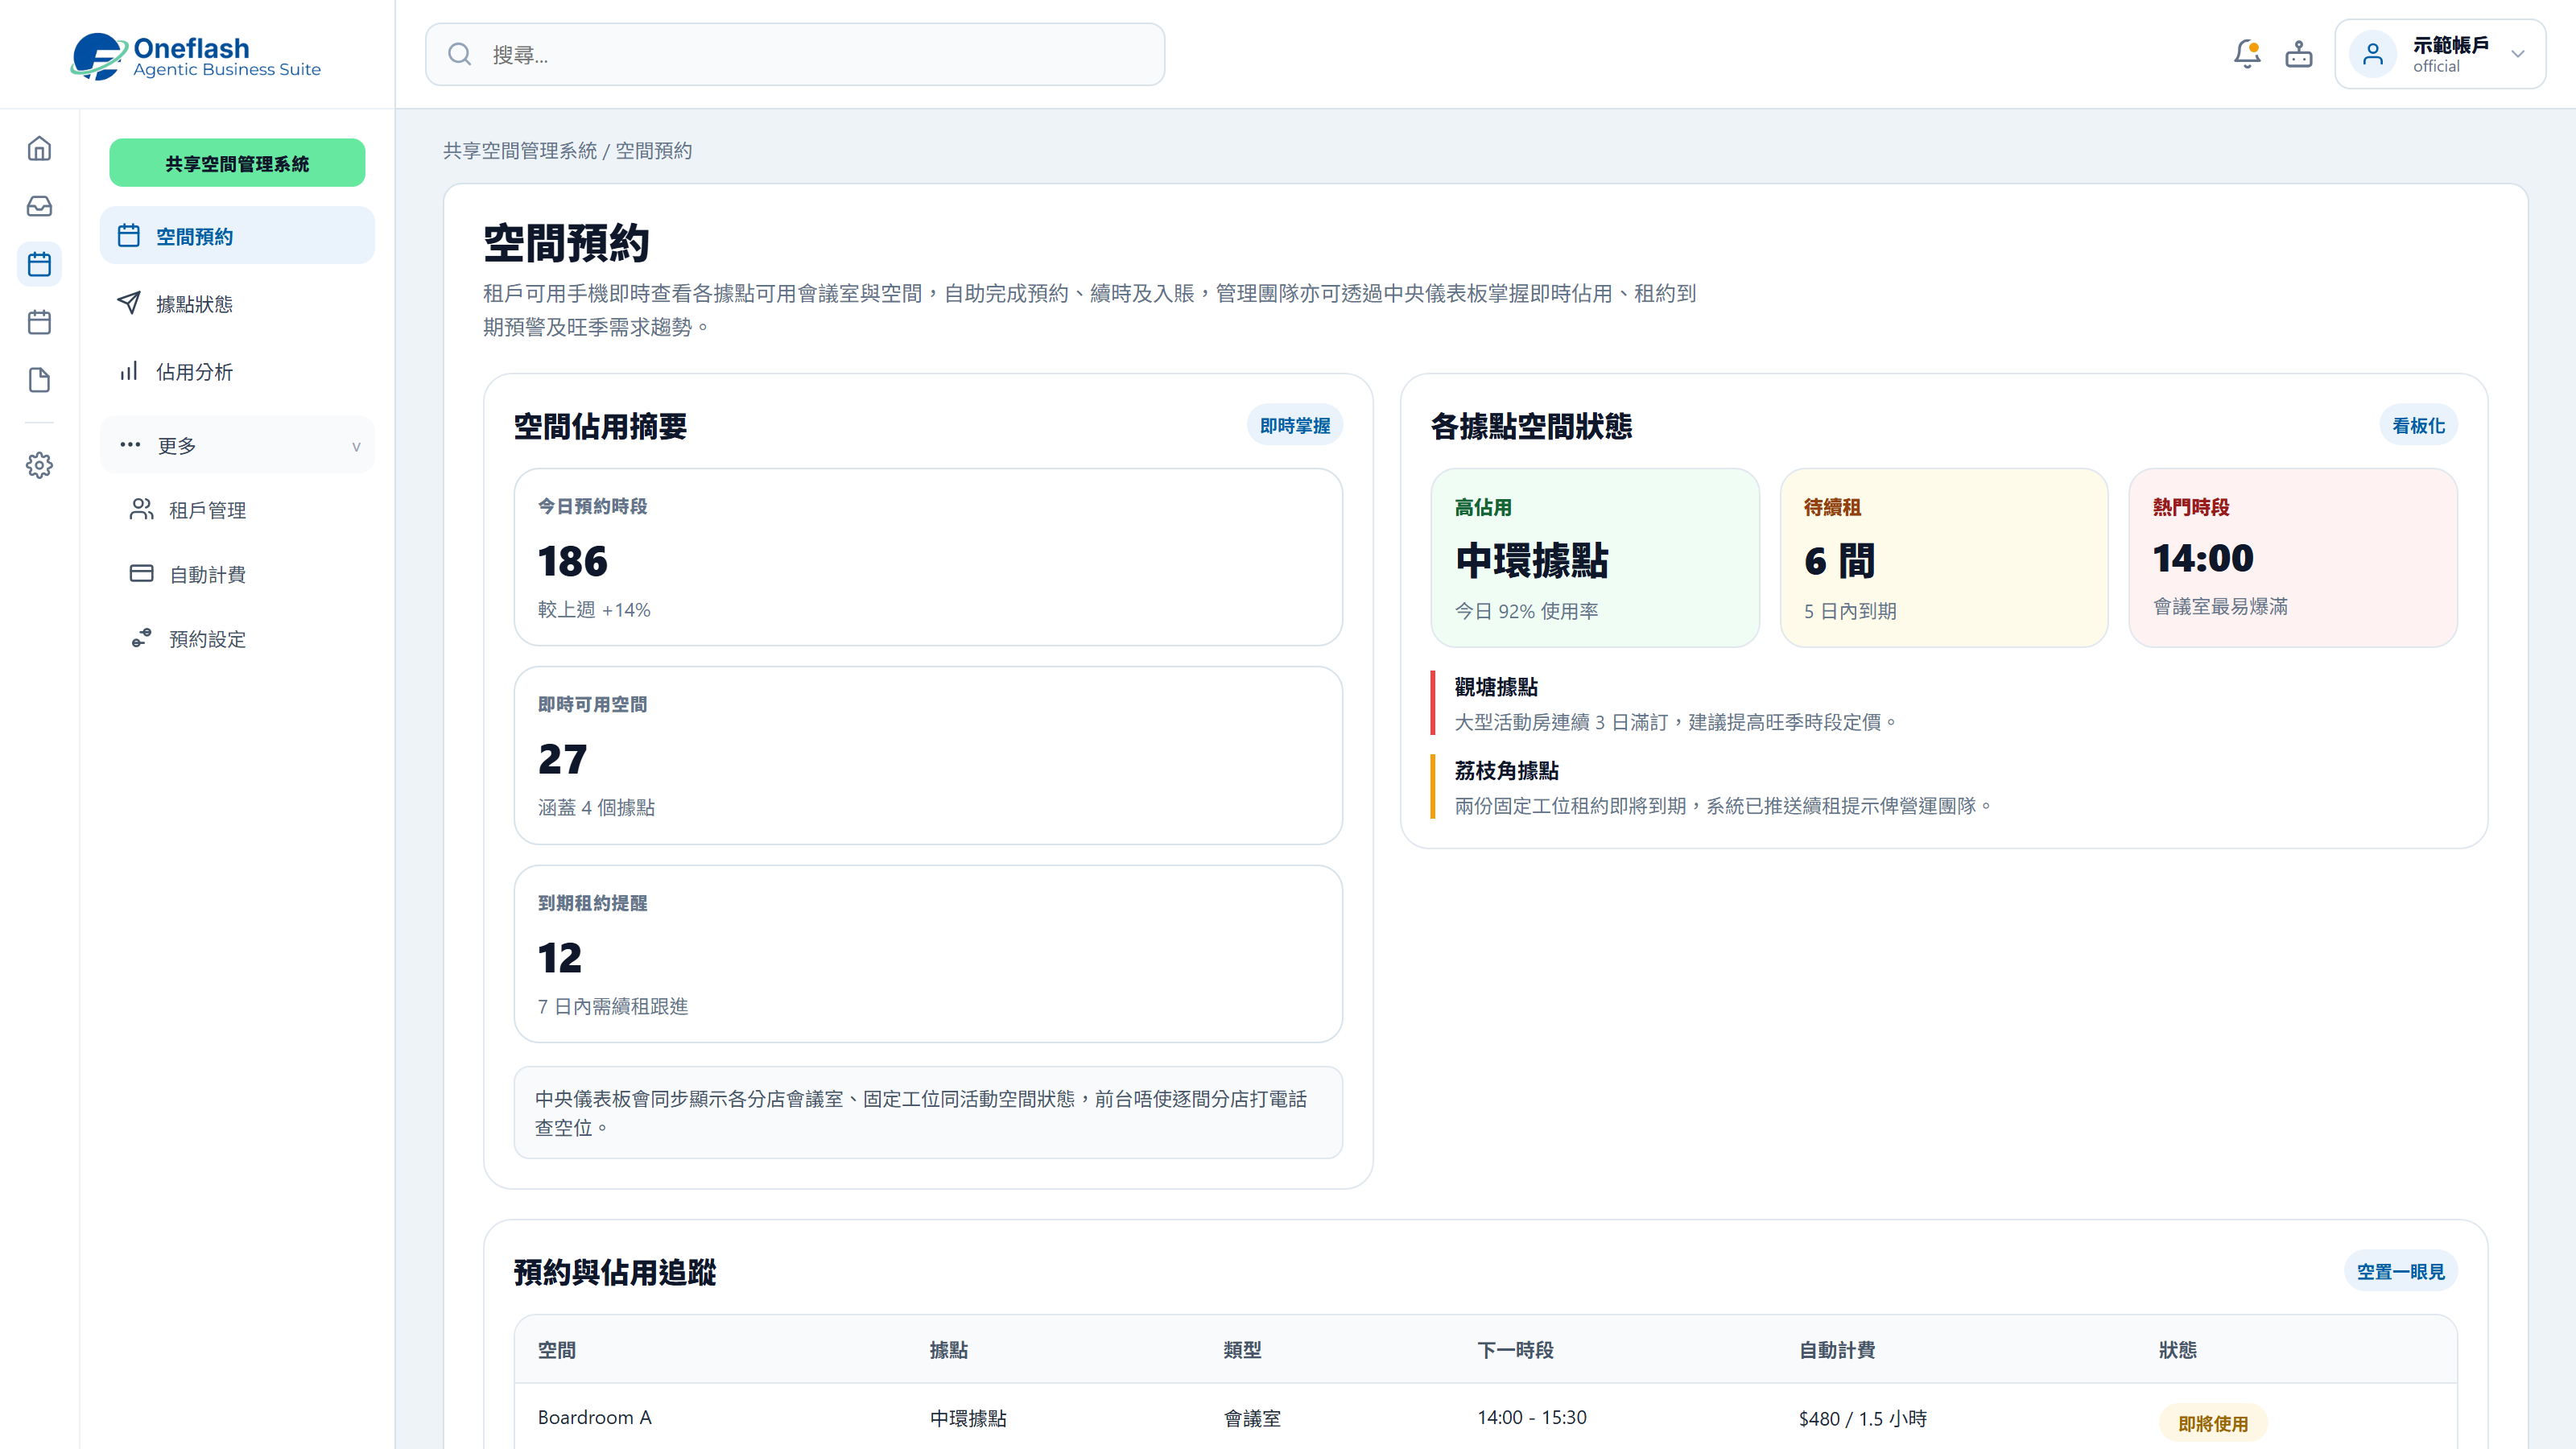Click the 14:00 - 15:30 time cell
Image resolution: width=2576 pixels, height=1449 pixels.
(x=1532, y=1417)
